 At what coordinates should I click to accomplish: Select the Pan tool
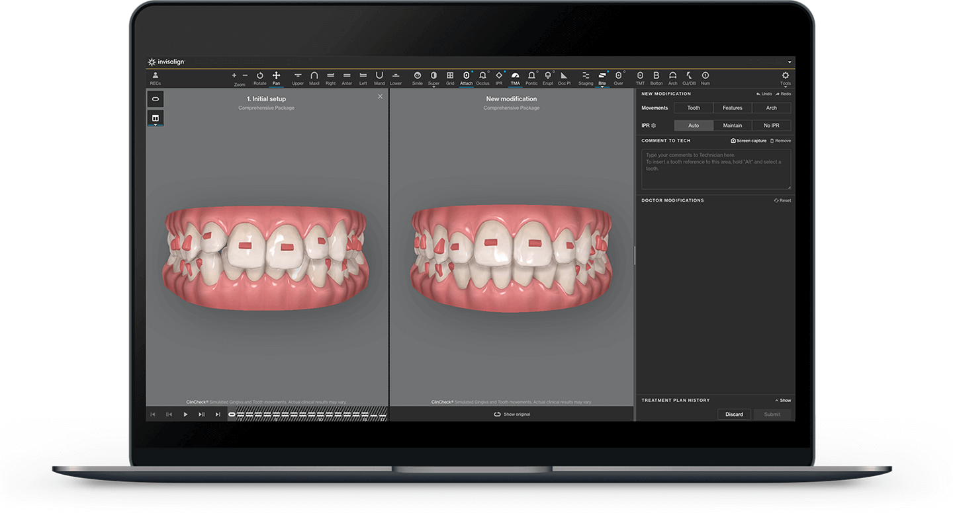(276, 78)
